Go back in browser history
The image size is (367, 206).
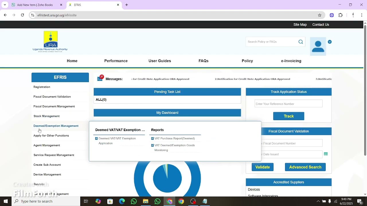pyautogui.click(x=5, y=15)
